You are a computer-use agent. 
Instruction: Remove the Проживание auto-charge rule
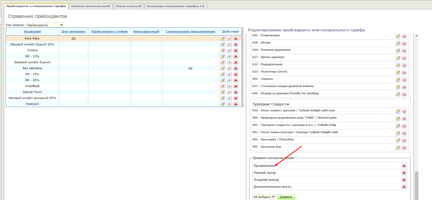click(404, 166)
